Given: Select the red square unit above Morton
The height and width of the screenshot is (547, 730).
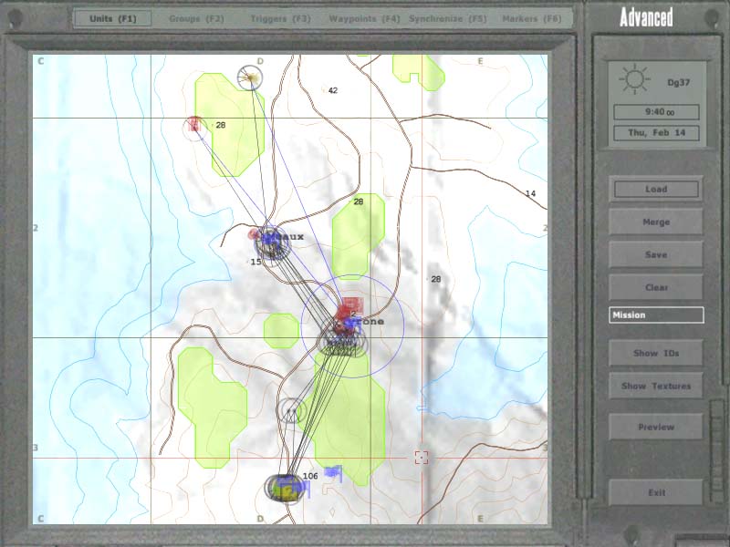Looking at the screenshot, I should (351, 306).
